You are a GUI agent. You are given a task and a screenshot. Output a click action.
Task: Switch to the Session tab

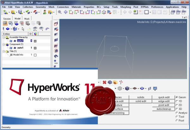7,19
